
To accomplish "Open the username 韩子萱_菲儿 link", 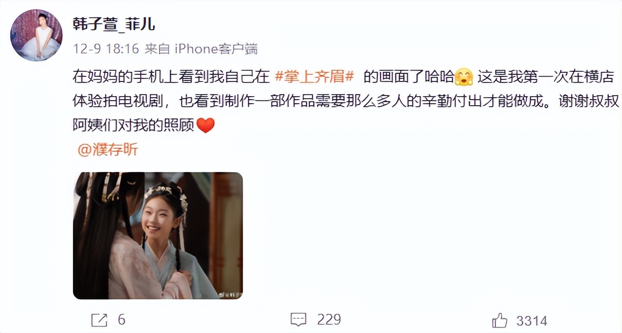I will [x=114, y=24].
